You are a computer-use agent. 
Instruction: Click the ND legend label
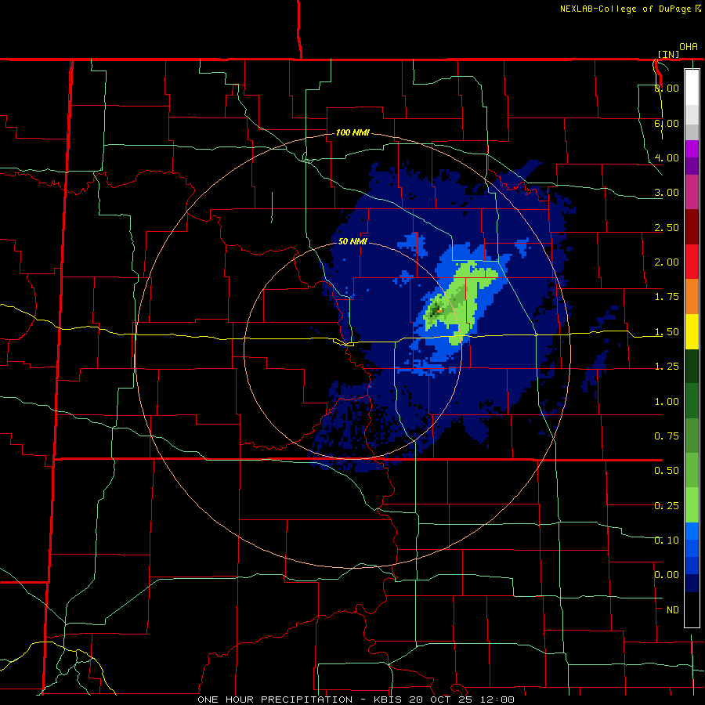673,610
